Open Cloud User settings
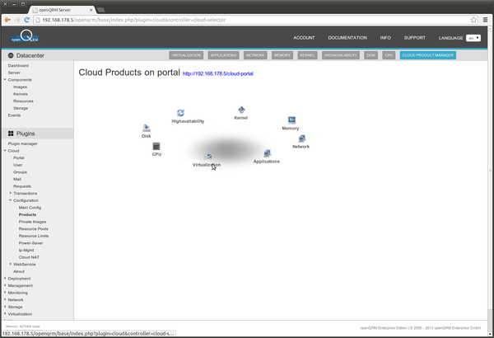Screen dimensions: 494x338 [18, 165]
